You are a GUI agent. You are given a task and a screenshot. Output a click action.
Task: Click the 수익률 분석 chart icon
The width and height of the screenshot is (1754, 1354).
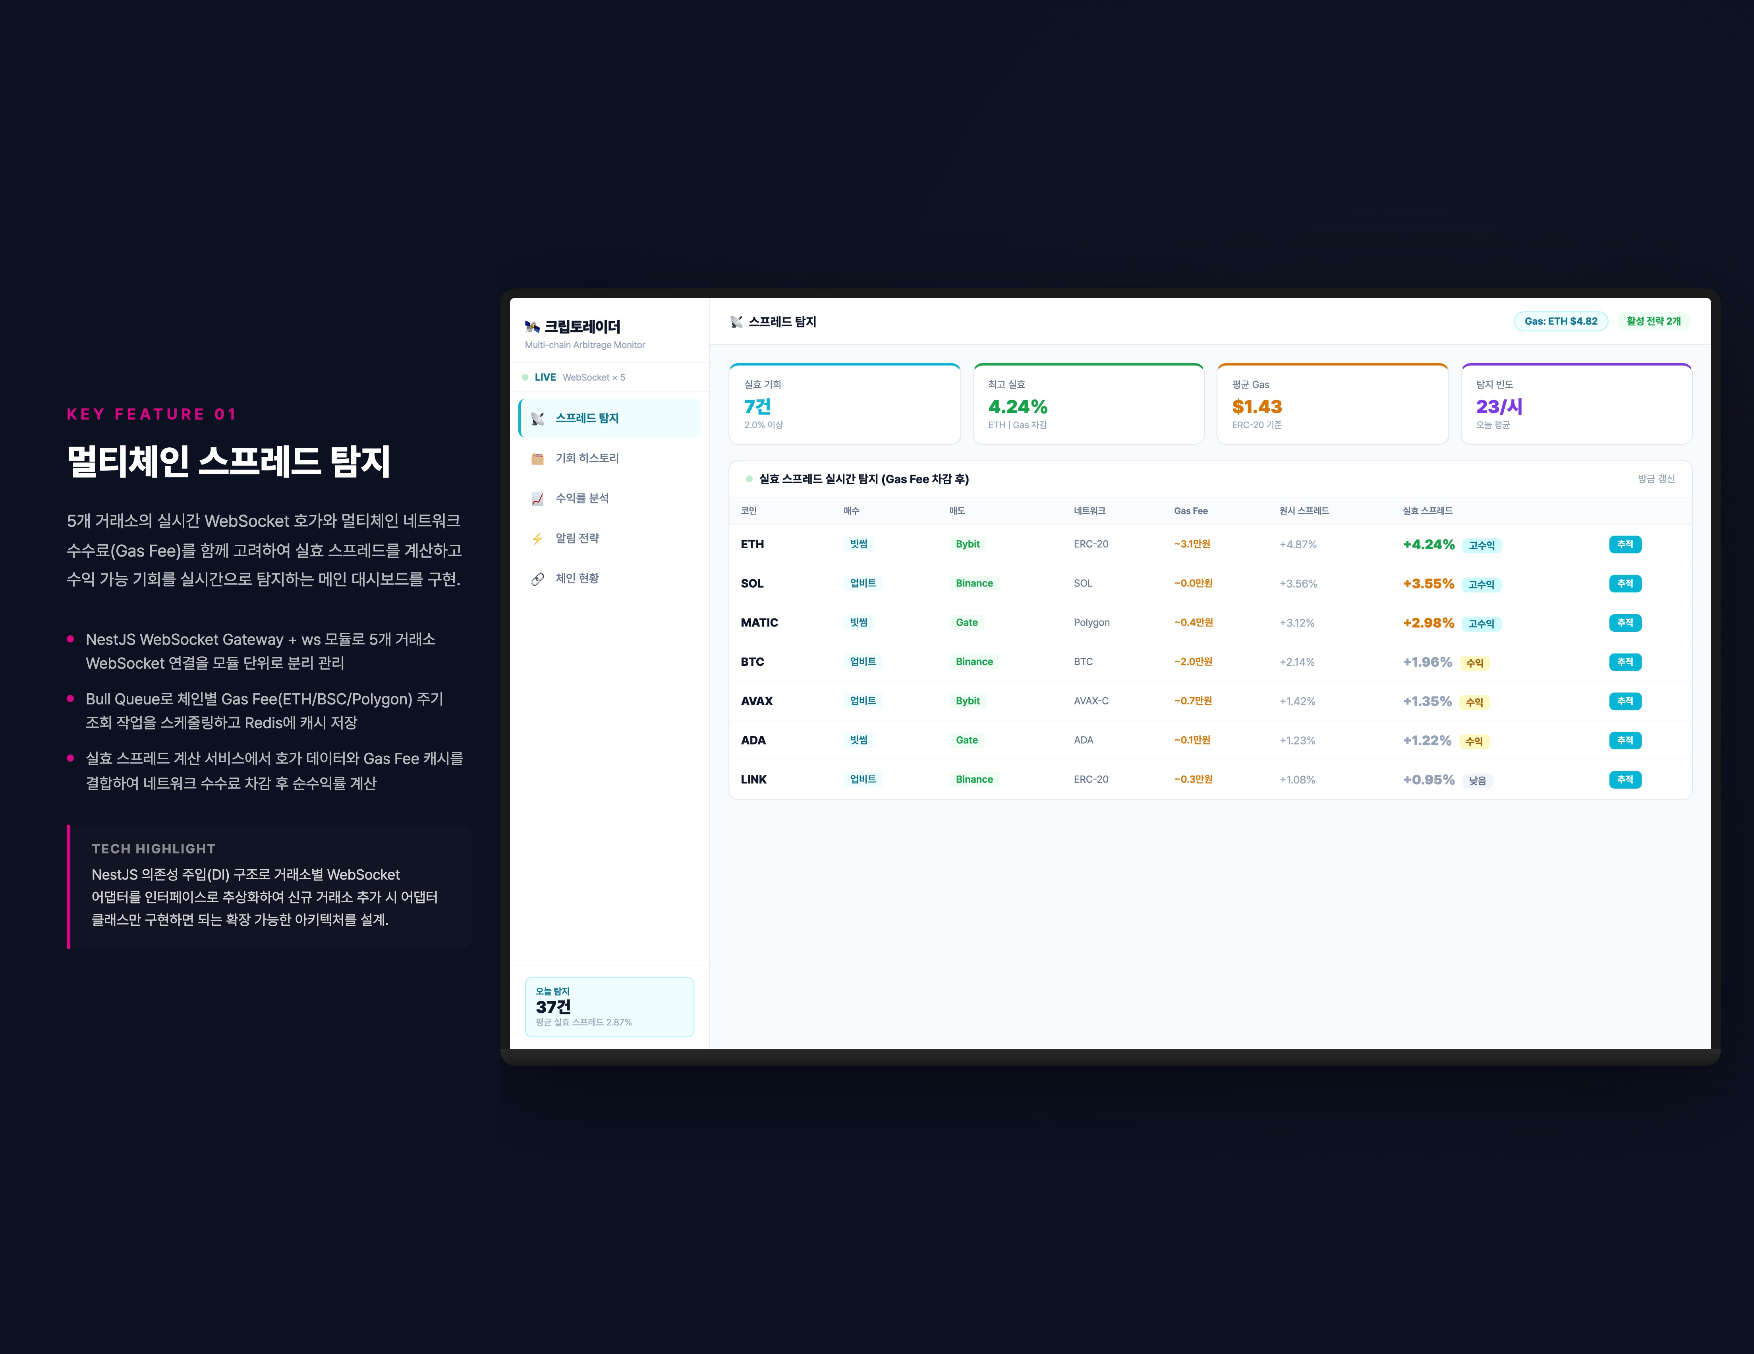coord(537,499)
